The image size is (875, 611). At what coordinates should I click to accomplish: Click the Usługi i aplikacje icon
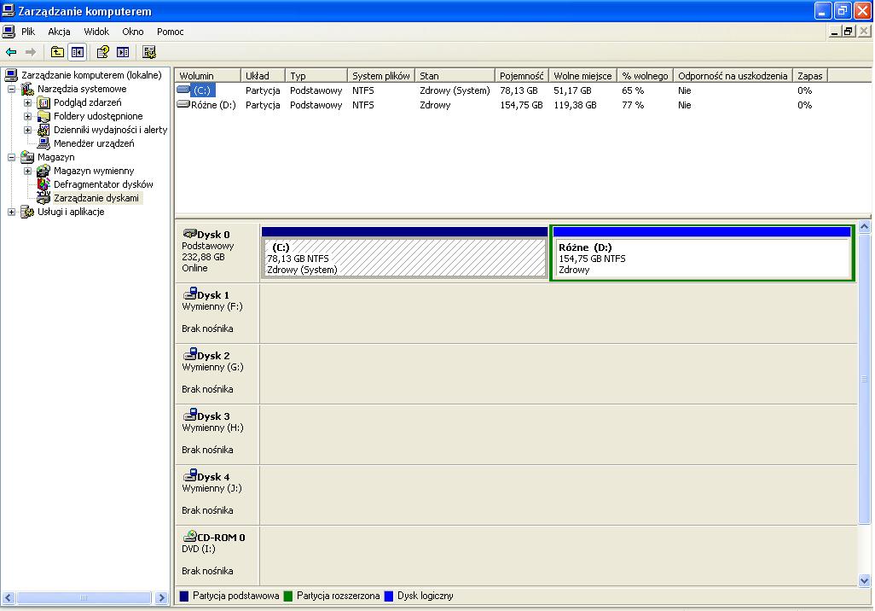pyautogui.click(x=27, y=212)
